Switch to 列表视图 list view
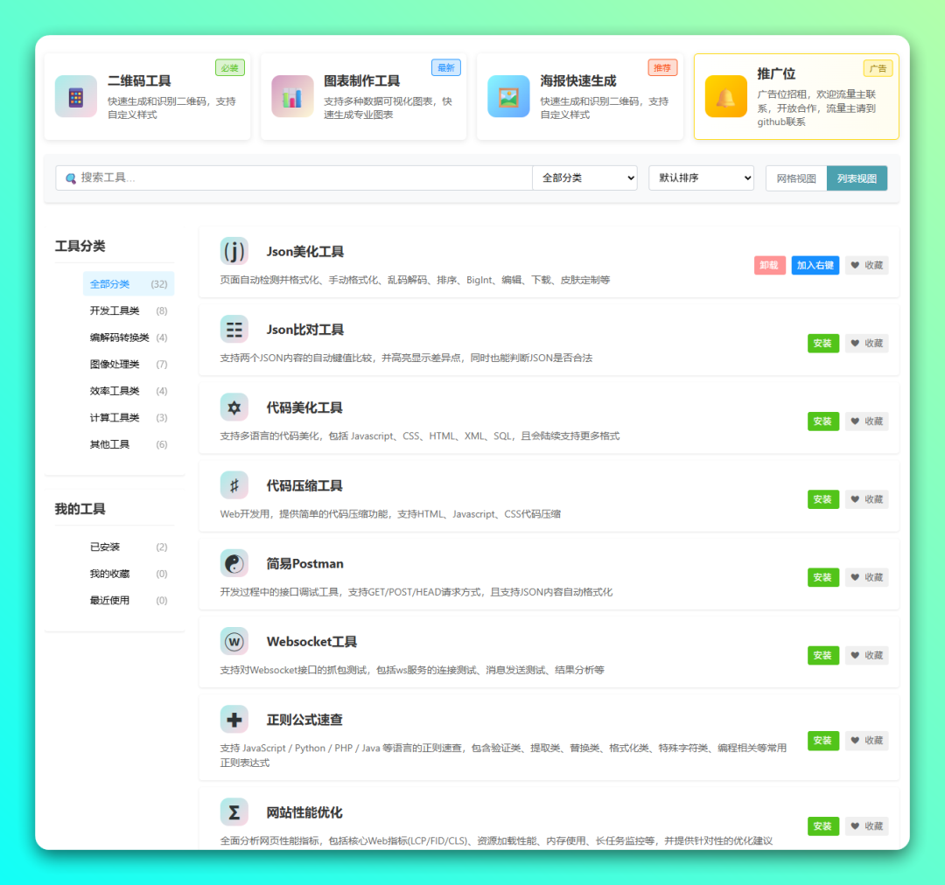The height and width of the screenshot is (885, 945). 857,178
